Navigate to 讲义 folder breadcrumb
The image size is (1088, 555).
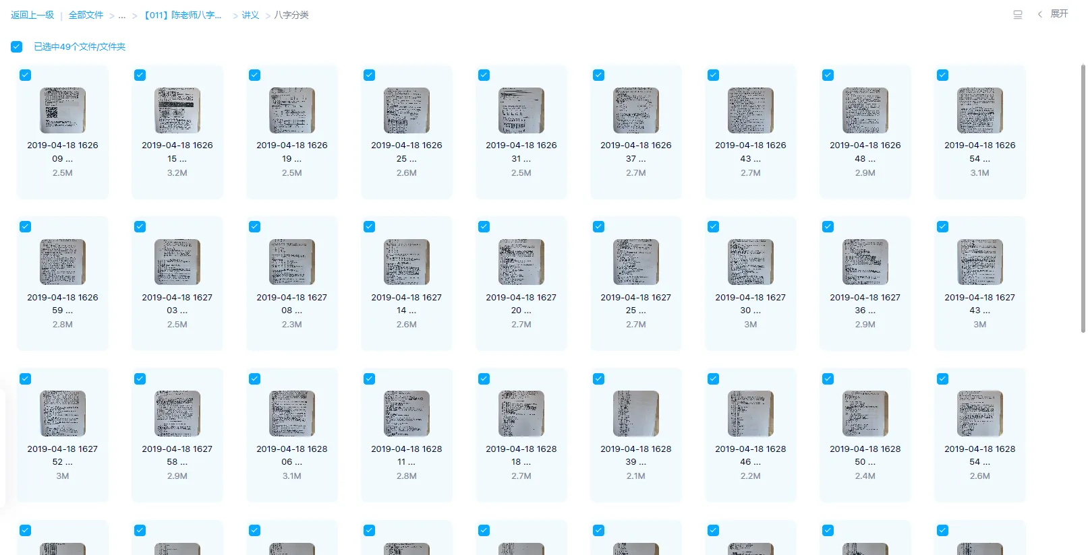250,15
